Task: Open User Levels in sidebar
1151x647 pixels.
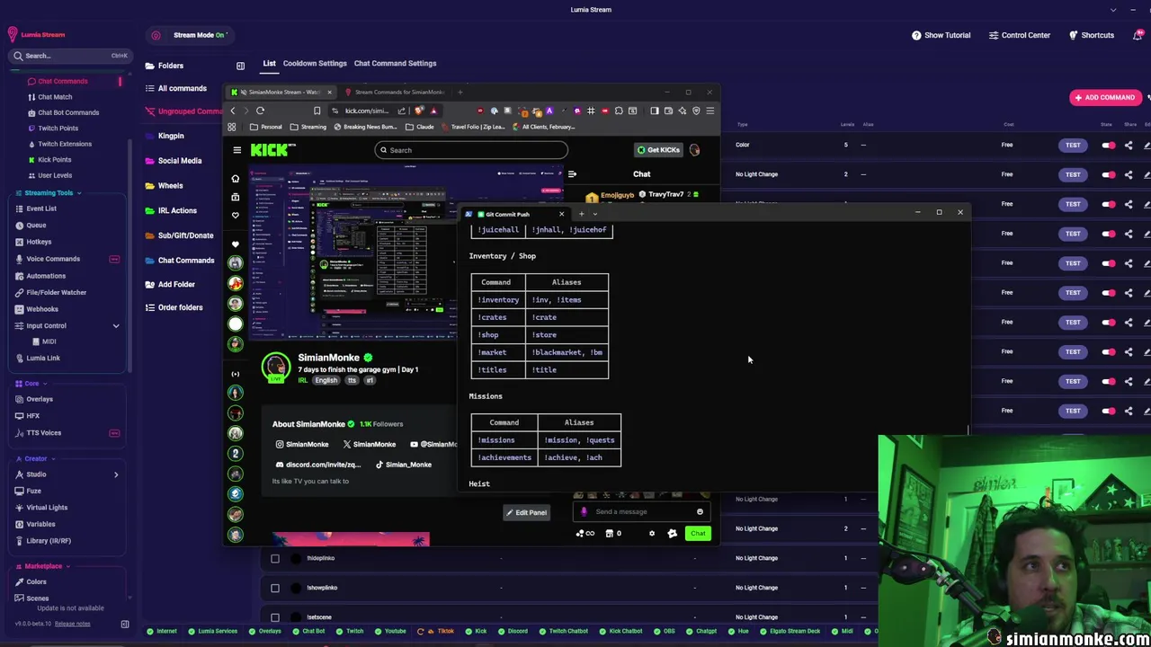Action: click(54, 175)
